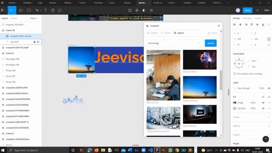This screenshot has width=272, height=153.
Task: Click the help question mark button
Action: coord(266,139)
